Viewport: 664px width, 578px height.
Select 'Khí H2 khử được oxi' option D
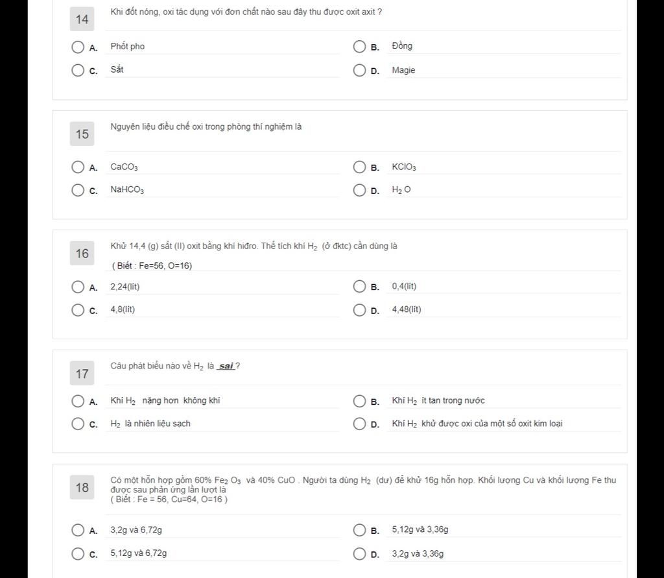359,424
